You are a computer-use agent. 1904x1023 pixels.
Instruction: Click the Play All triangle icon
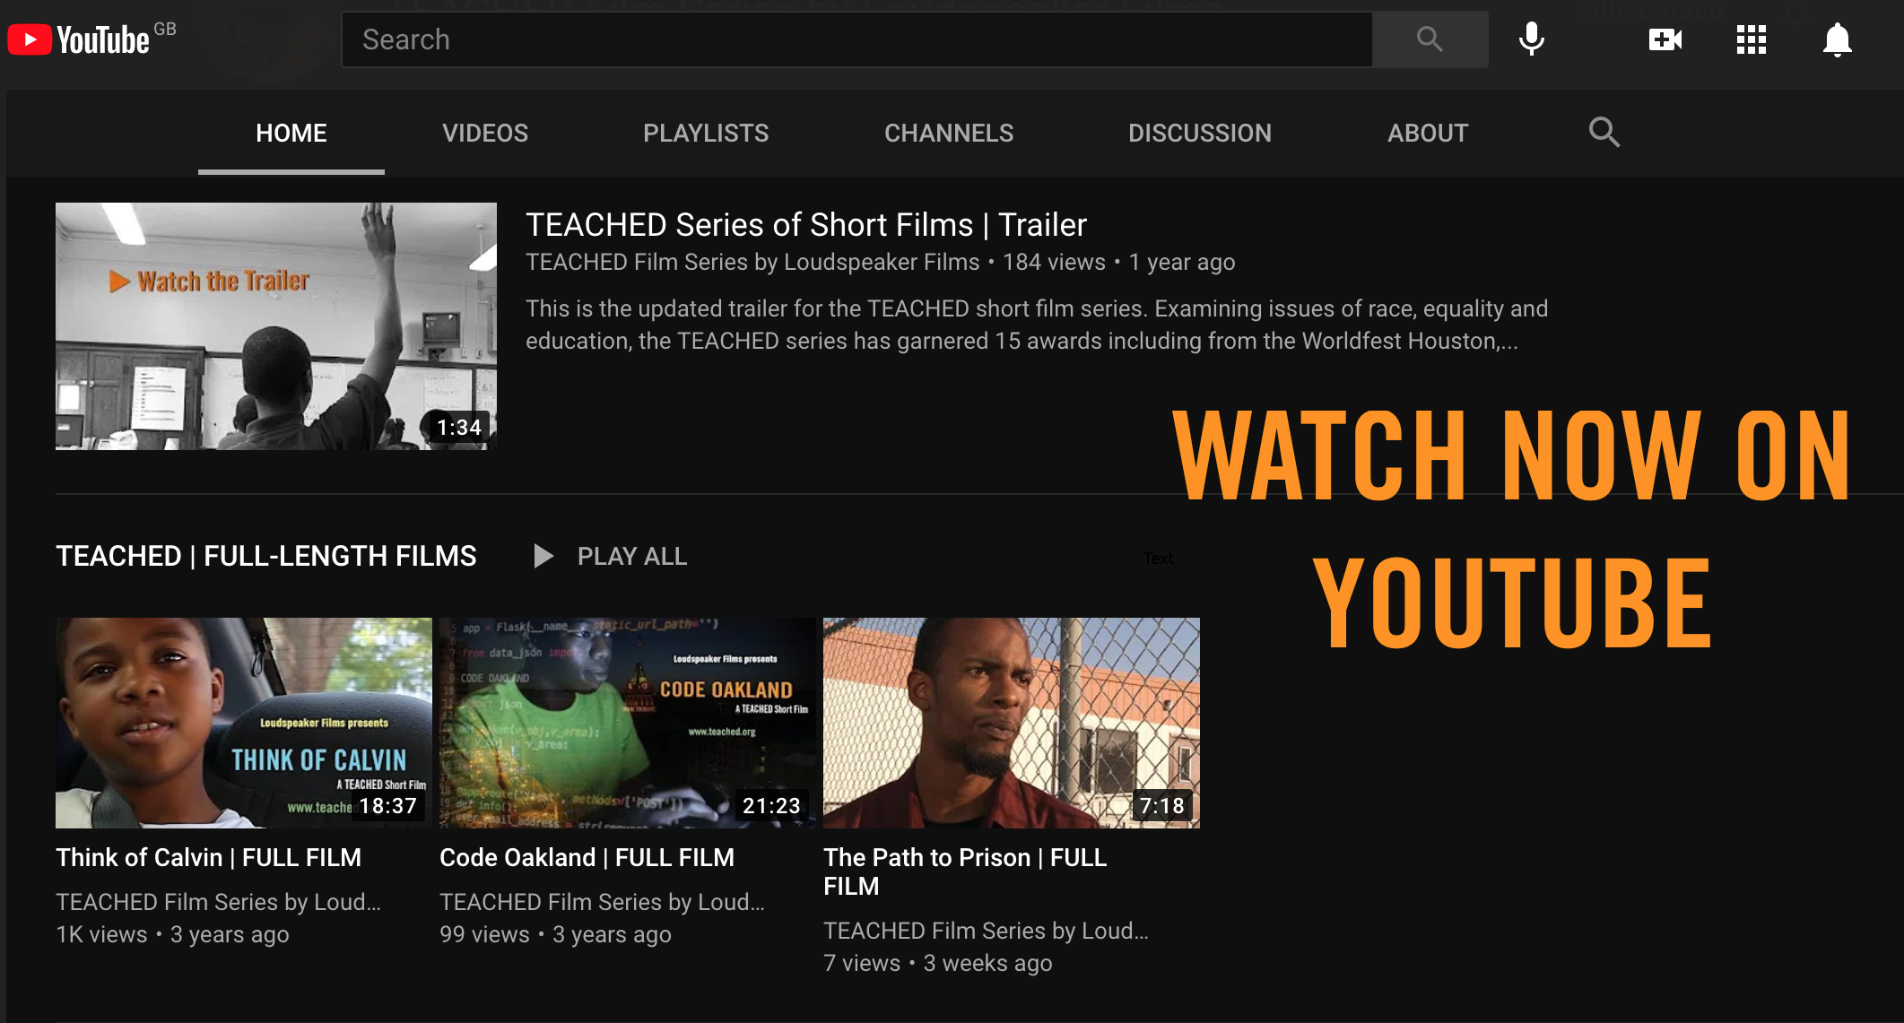click(x=543, y=556)
